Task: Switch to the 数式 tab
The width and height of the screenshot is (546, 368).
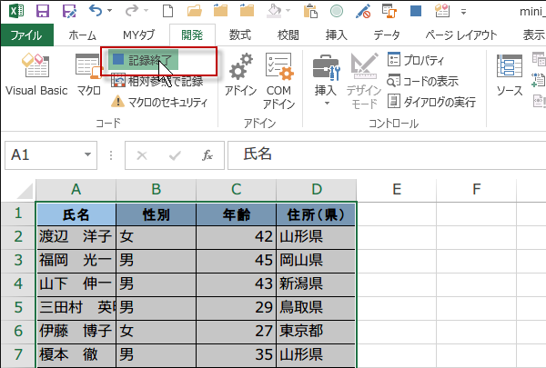Action: [240, 35]
